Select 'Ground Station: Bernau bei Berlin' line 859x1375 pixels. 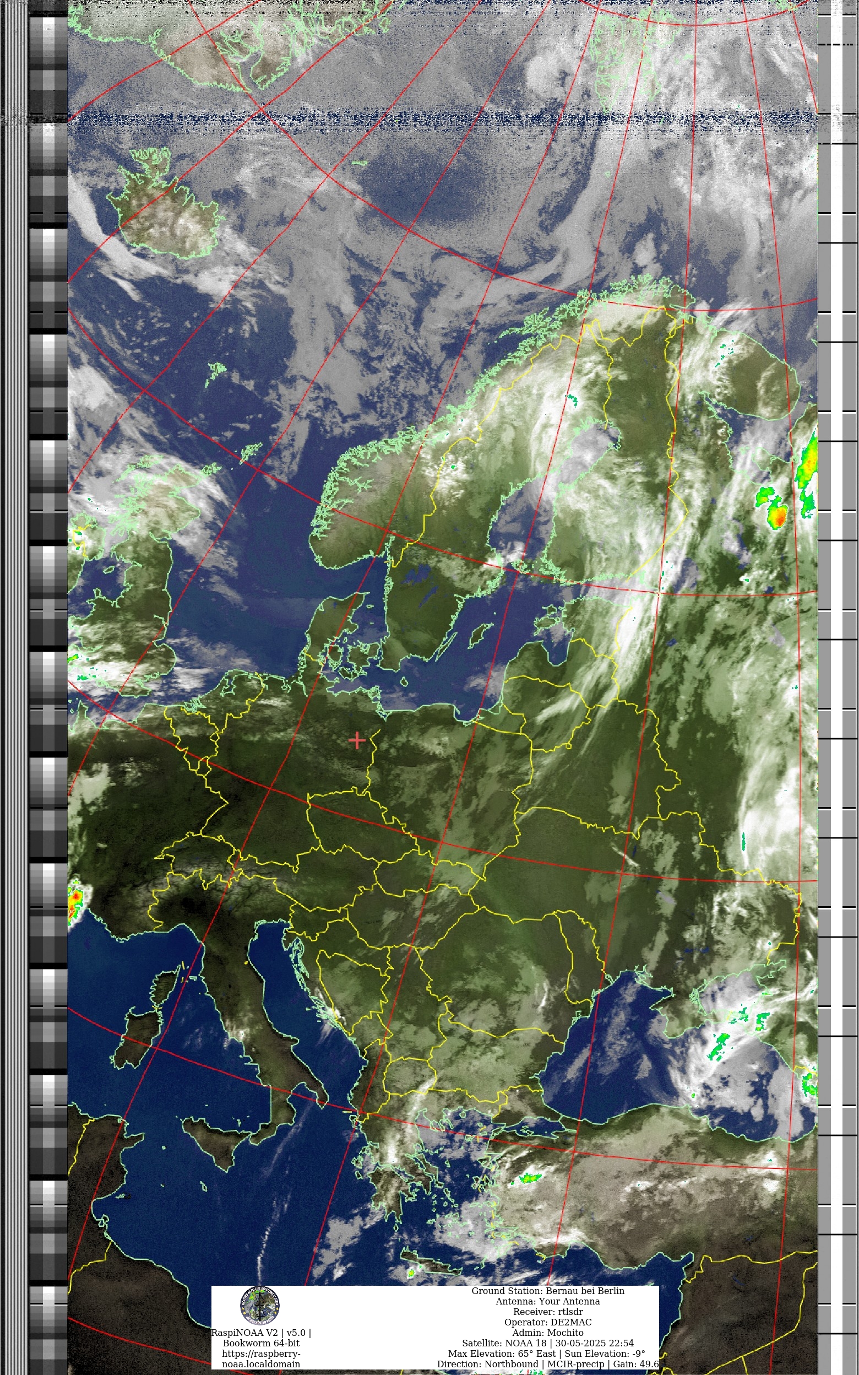point(548,1291)
